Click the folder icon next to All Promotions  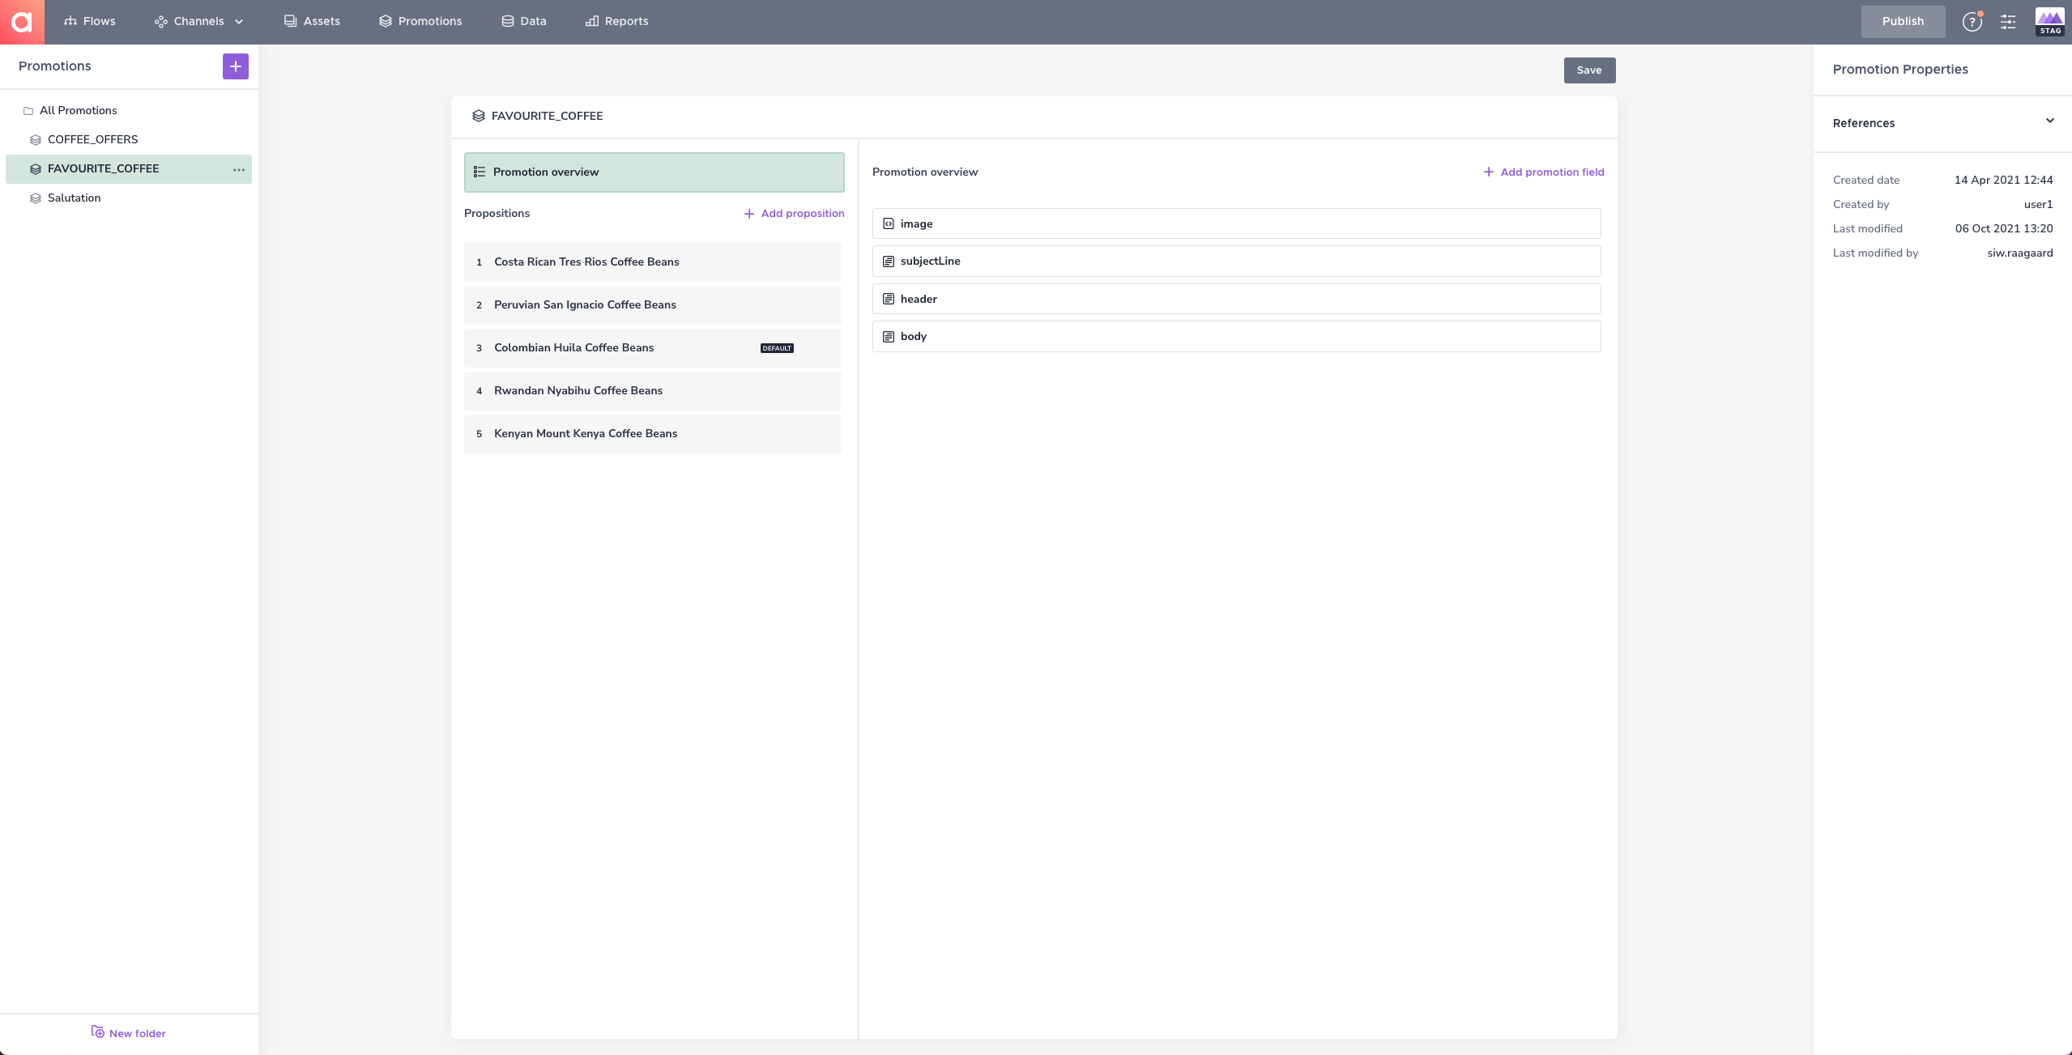[28, 111]
